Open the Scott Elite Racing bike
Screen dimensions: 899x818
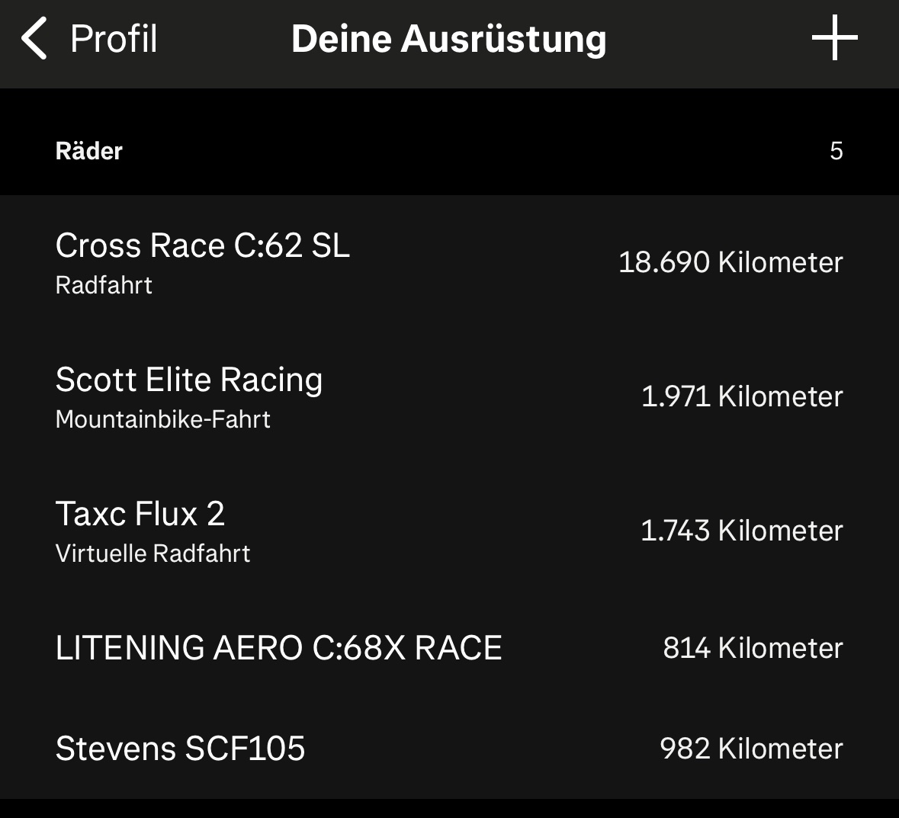tap(189, 380)
